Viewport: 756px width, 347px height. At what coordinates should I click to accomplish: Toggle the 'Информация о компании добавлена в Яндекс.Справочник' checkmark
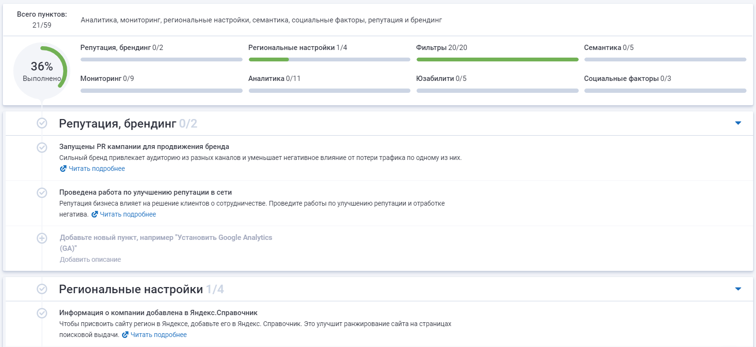[42, 313]
